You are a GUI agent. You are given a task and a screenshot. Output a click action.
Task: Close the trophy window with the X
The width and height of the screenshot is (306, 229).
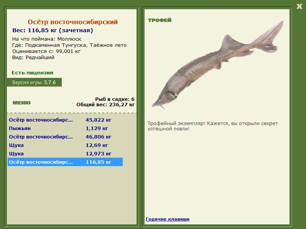click(x=299, y=6)
